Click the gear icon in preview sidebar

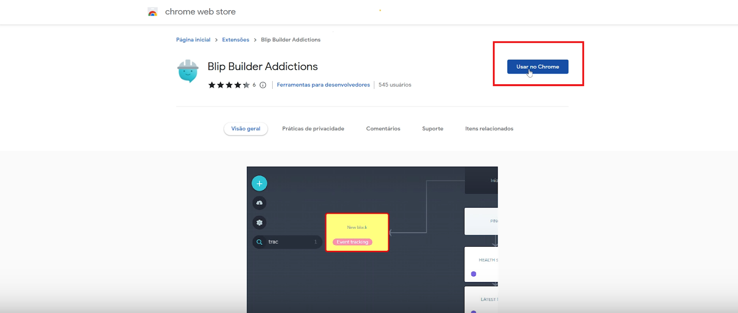pyautogui.click(x=259, y=223)
